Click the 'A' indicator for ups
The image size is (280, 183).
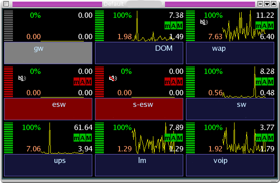pyautogui.click(x=82, y=138)
